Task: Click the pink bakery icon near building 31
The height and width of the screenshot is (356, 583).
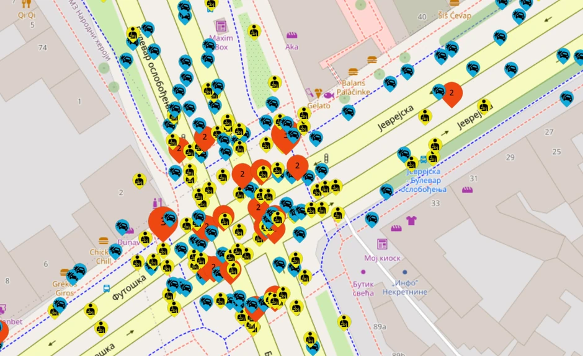Action: coord(468,189)
